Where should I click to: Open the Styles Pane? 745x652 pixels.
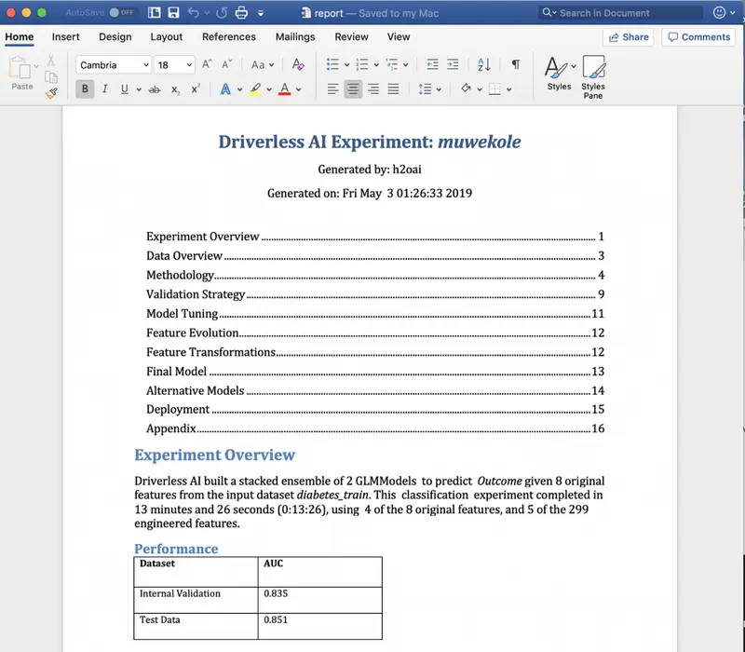[593, 77]
